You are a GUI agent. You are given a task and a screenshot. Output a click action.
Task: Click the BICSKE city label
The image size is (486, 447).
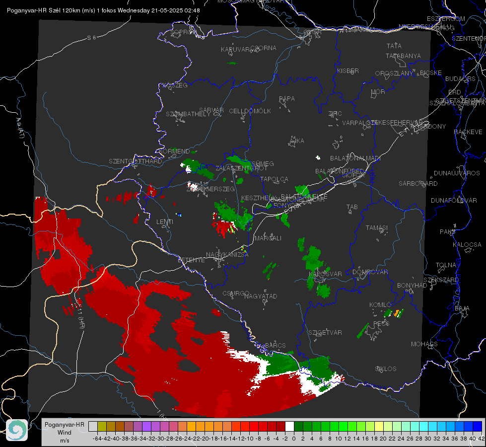[x=431, y=73]
